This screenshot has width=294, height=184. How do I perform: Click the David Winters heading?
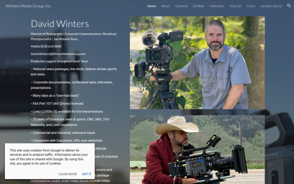(x=60, y=24)
